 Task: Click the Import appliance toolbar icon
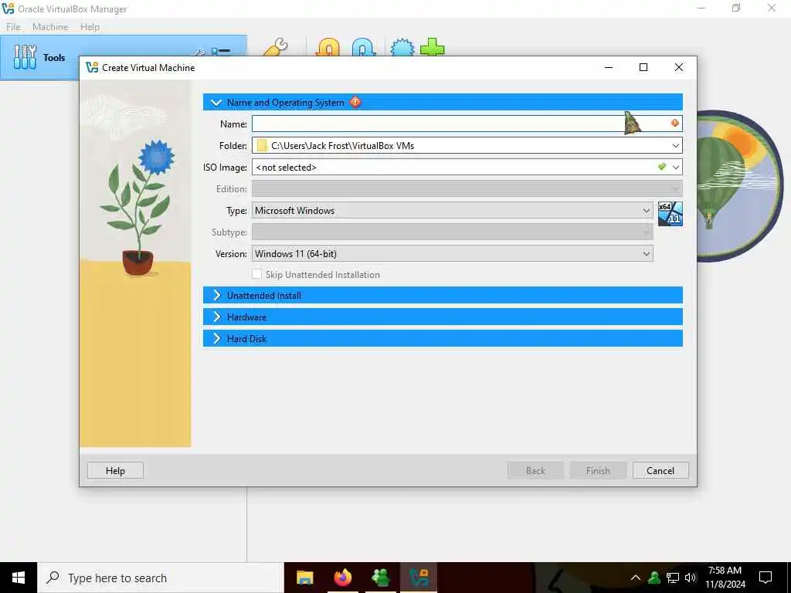click(328, 47)
